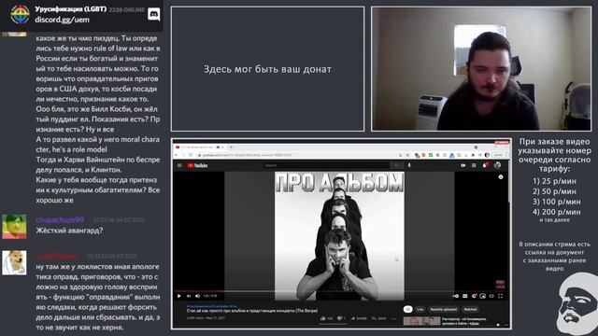Screen dimensions: 598x336
Task: Focus the YouTube search field
Action: 326,165
